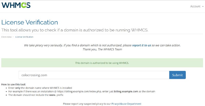Click the green domain authorized alert banner
This screenshot has width=205, height=106.
click(102, 63)
